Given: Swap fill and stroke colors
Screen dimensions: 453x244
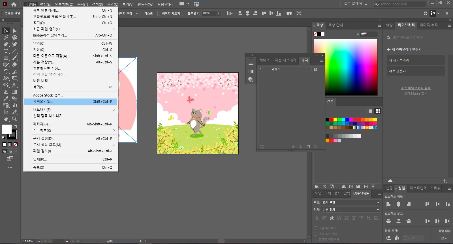Looking at the screenshot, I should coord(16,126).
